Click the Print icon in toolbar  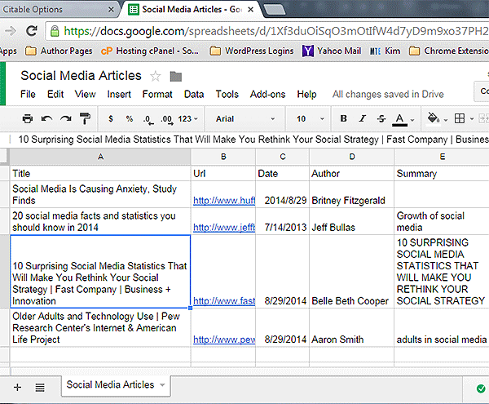[x=28, y=119]
